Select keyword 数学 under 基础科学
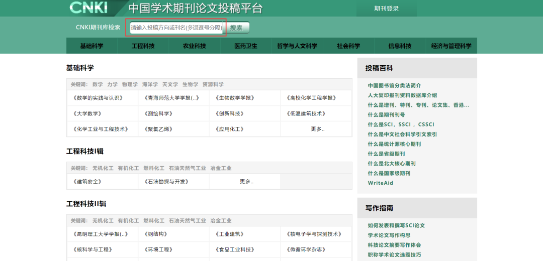 point(98,84)
